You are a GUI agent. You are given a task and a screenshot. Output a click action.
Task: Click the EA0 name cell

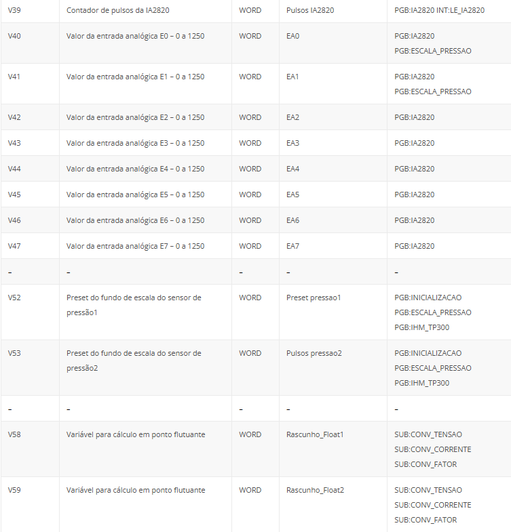[x=292, y=36]
